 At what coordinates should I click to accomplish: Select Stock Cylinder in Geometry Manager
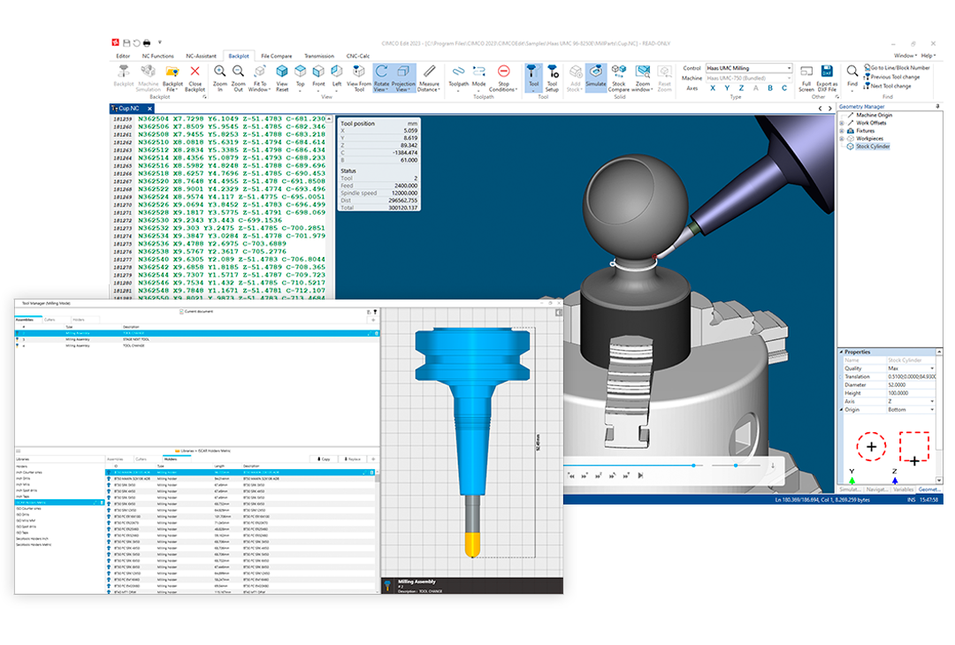tap(872, 147)
